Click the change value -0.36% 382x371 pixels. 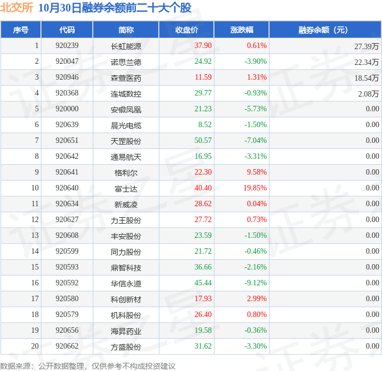tap(255, 331)
